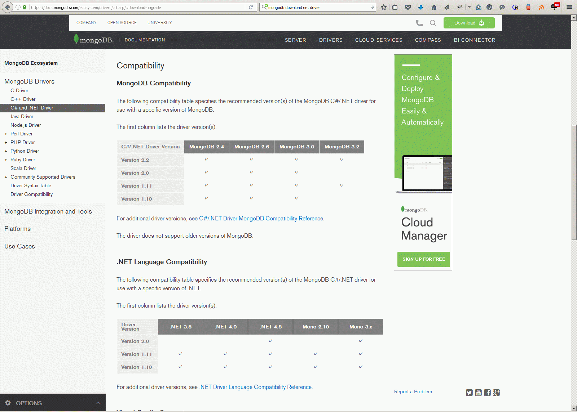Submit search with the go arrow
577x412 pixels.
click(372, 7)
